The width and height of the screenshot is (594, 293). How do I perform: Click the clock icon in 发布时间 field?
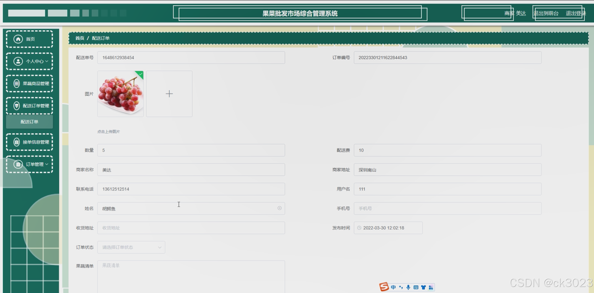tap(359, 228)
